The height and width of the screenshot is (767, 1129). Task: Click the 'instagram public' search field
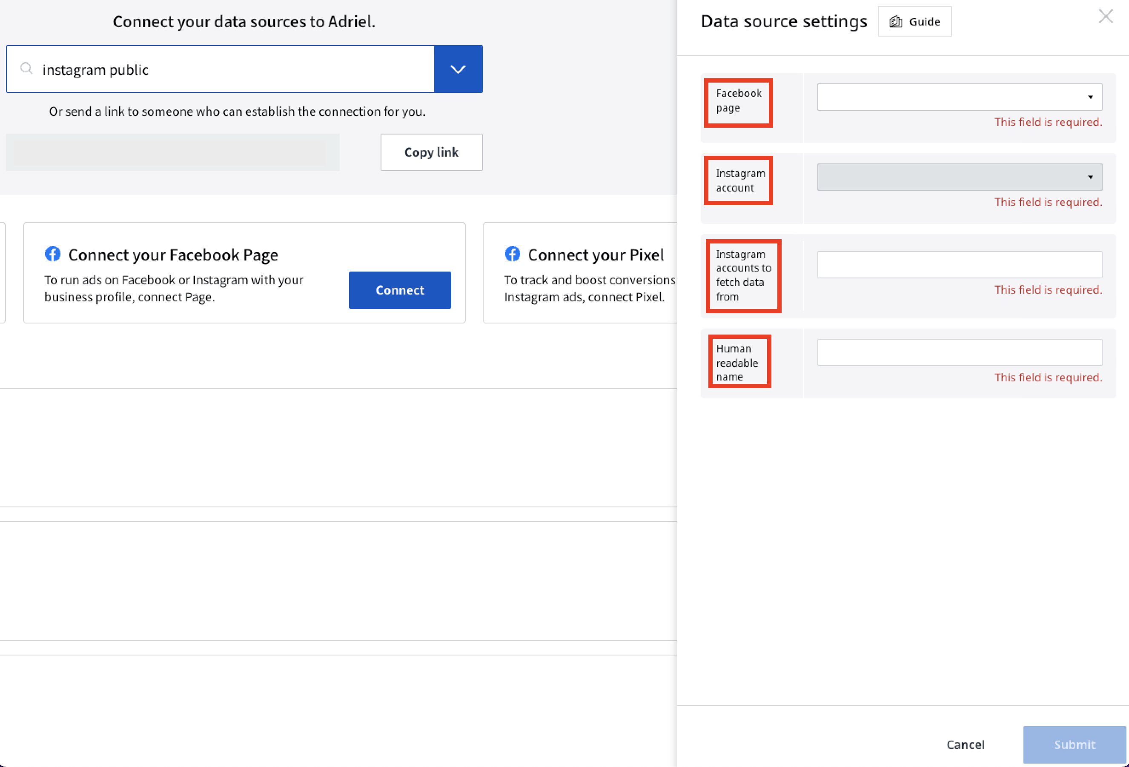(x=220, y=69)
